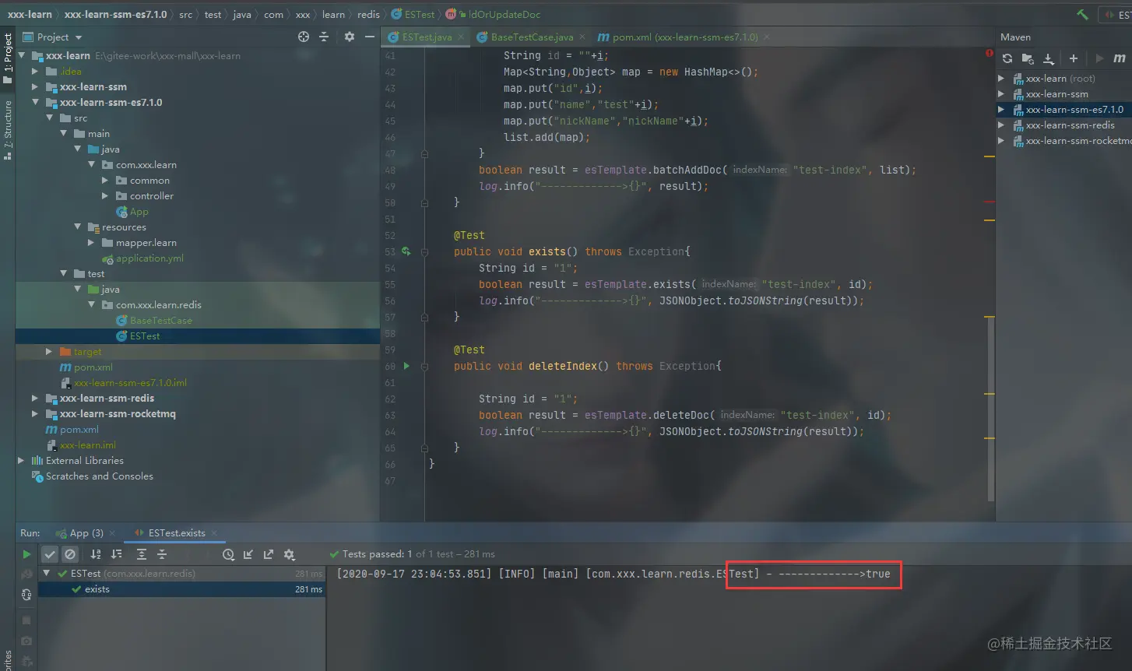Screen dimensions: 1132x671
Task: Generate sources and update Maven folders
Action: 1028,58
